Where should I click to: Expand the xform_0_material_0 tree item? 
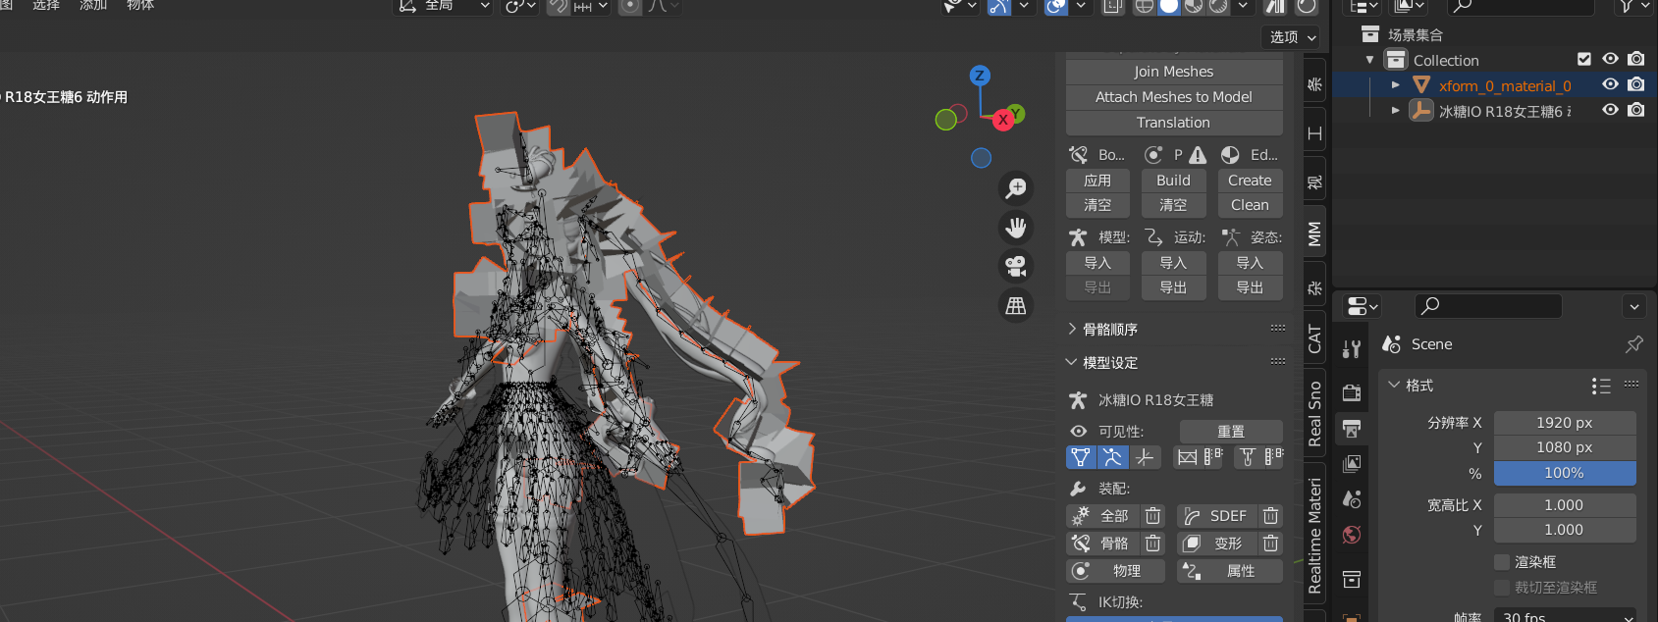[1395, 85]
